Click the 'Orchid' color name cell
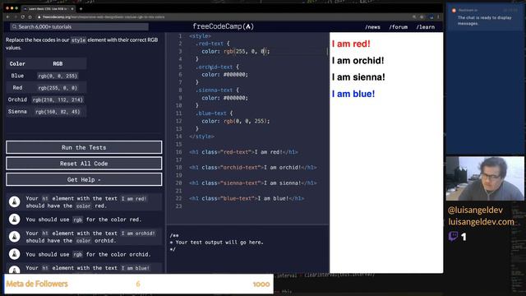The height and width of the screenshot is (296, 526). coord(17,99)
